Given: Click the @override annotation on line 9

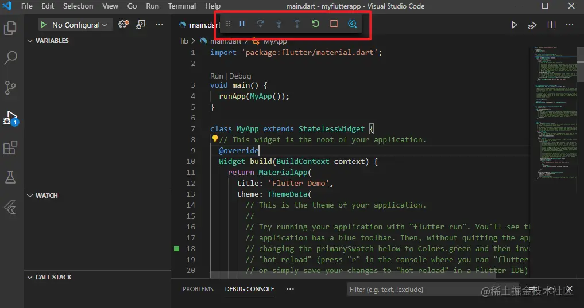Looking at the screenshot, I should click(239, 150).
